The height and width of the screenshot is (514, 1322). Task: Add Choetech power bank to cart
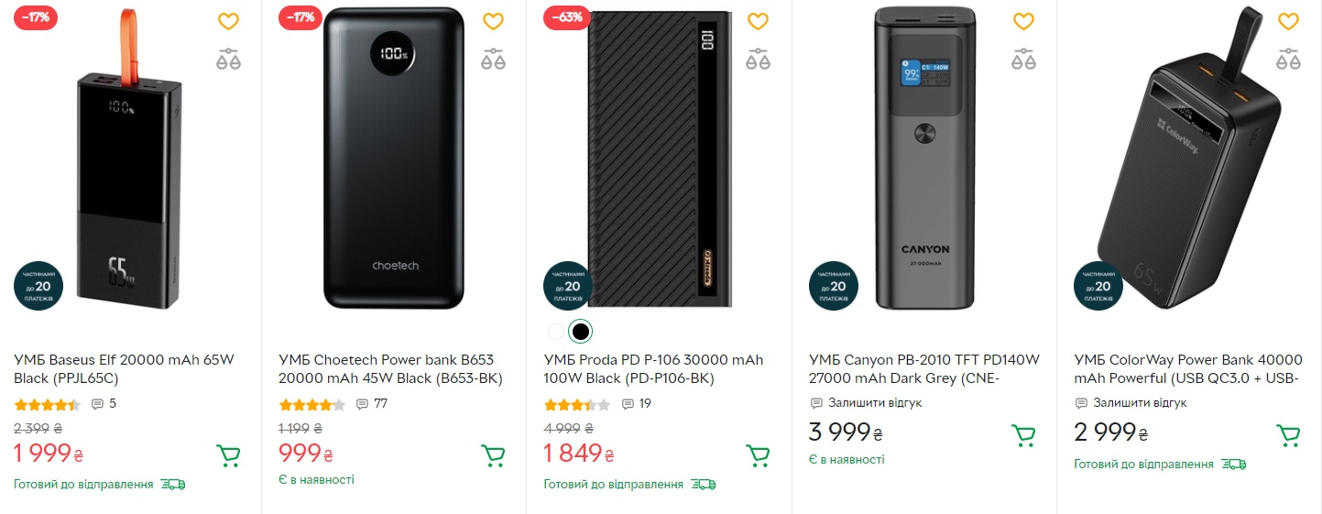pos(493,455)
